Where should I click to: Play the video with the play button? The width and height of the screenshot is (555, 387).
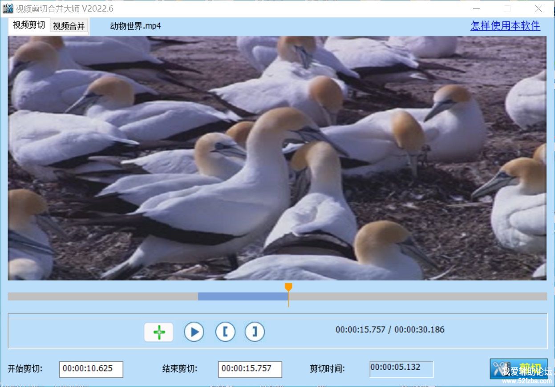click(x=194, y=332)
